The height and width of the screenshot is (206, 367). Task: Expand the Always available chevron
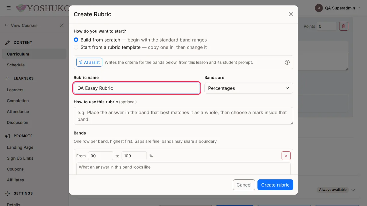click(x=353, y=190)
